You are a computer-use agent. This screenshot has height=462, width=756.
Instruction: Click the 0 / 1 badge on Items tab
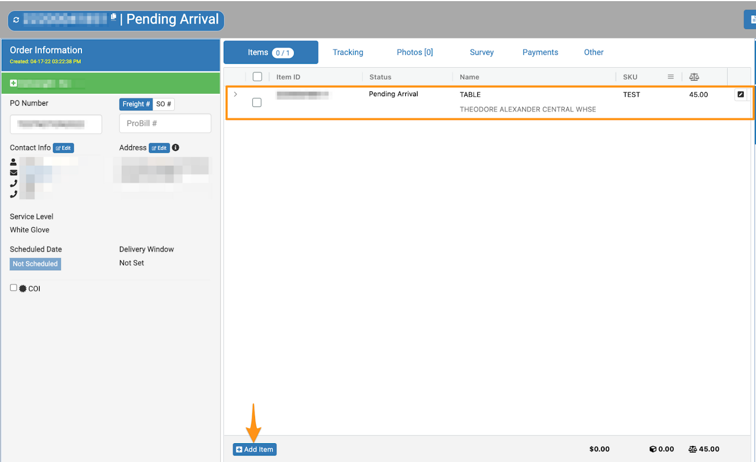283,53
